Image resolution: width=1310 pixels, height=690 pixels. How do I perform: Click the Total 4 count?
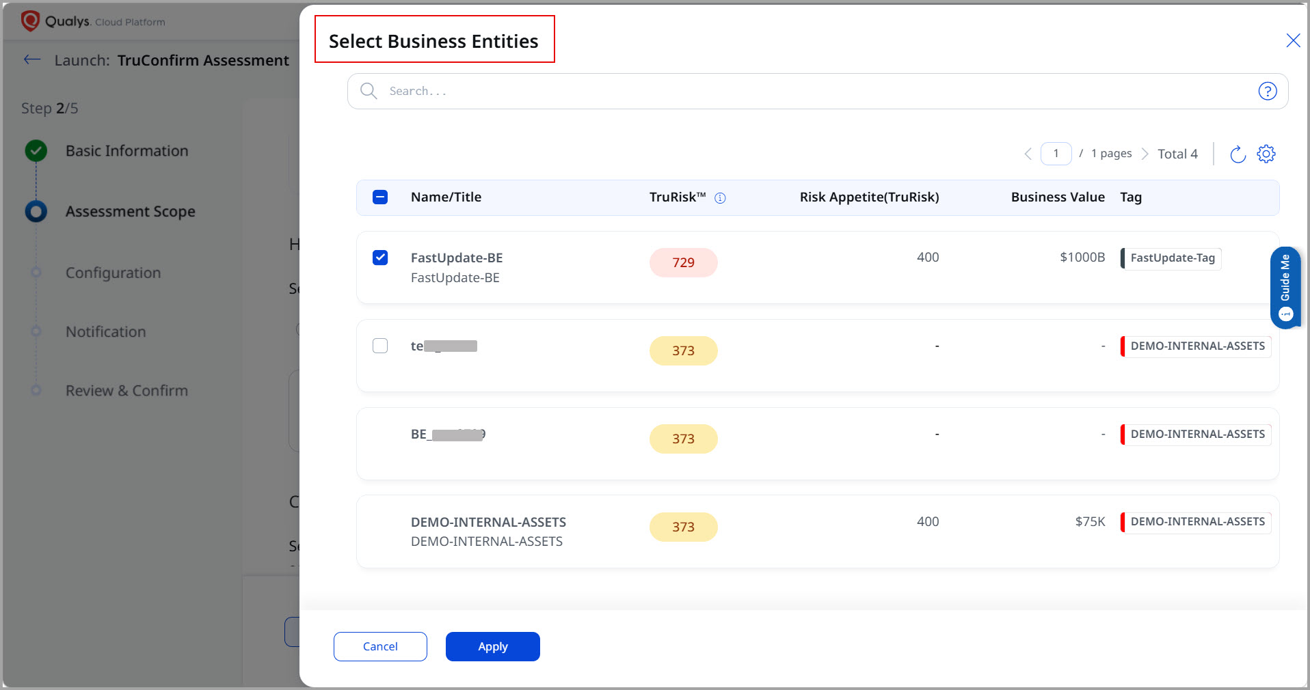(x=1177, y=154)
